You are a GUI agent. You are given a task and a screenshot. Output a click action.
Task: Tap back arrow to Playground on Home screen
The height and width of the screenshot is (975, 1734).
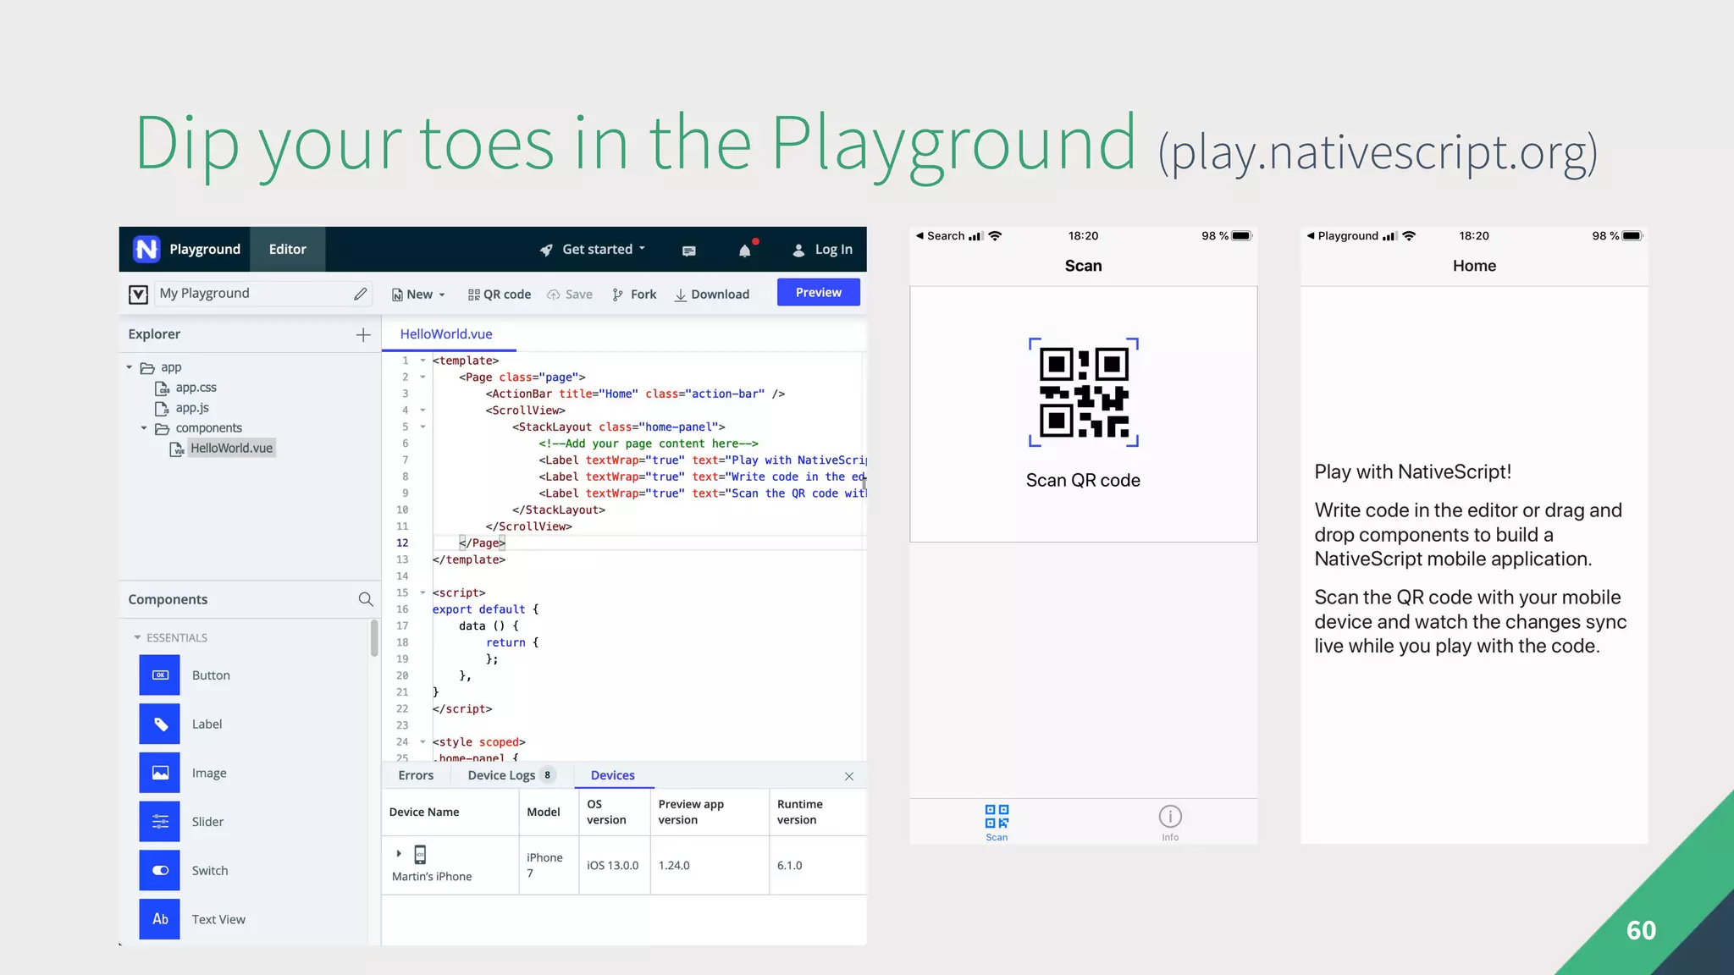[1311, 236]
